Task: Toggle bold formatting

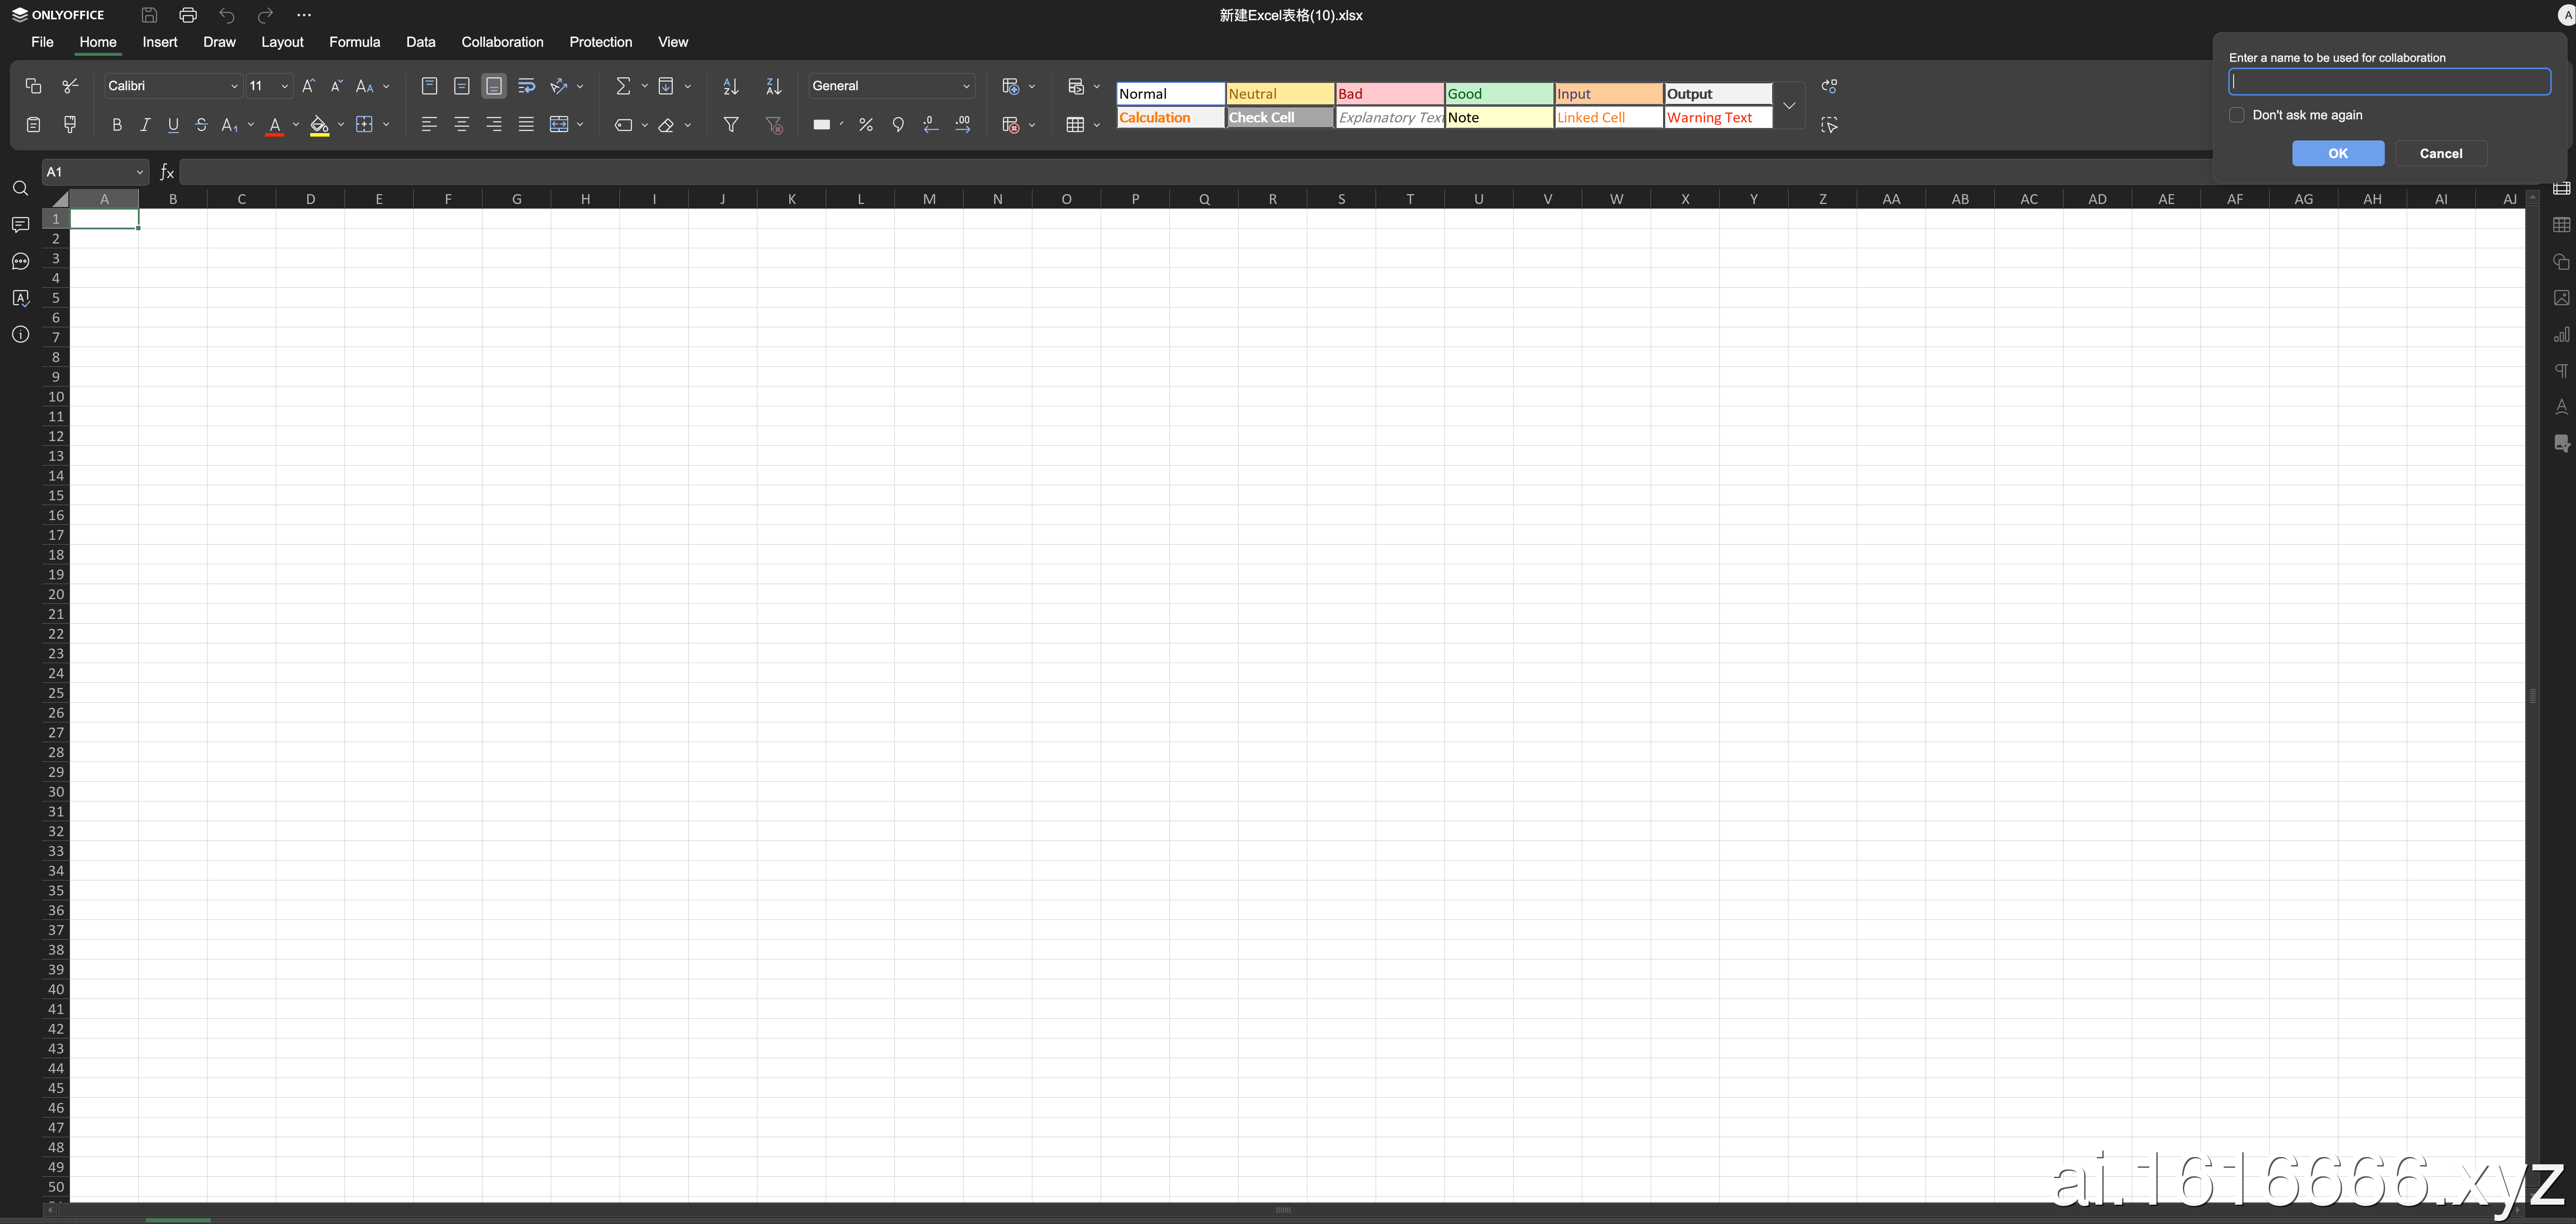Action: 117,125
